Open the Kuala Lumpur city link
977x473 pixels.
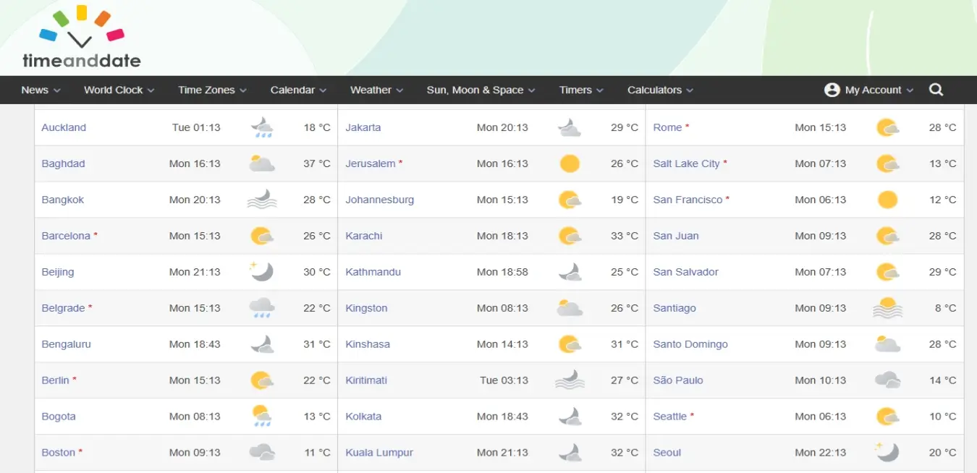coord(379,453)
